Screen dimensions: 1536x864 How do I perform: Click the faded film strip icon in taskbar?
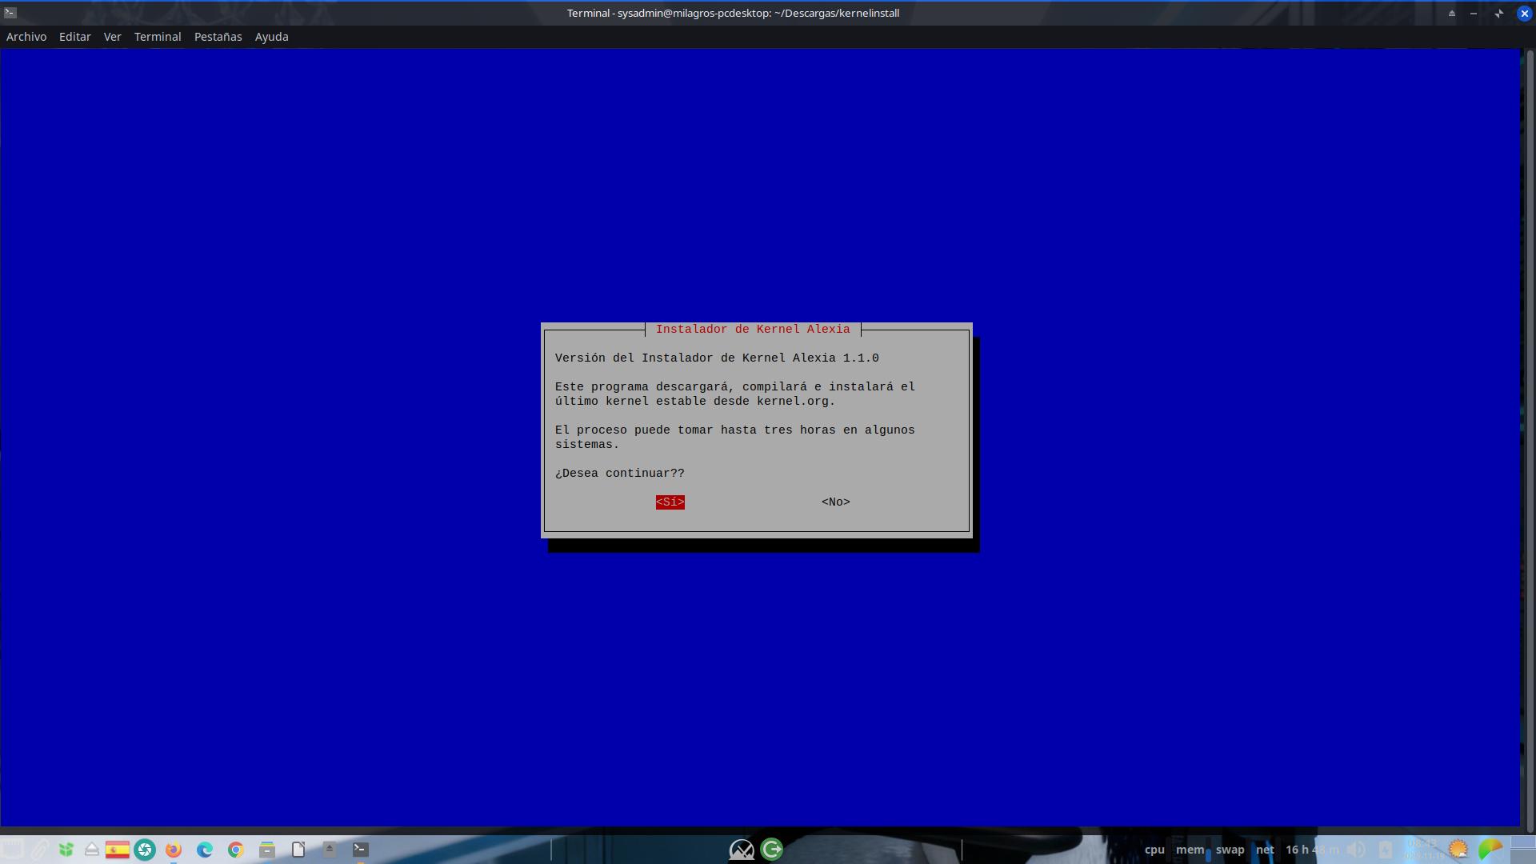(x=12, y=850)
